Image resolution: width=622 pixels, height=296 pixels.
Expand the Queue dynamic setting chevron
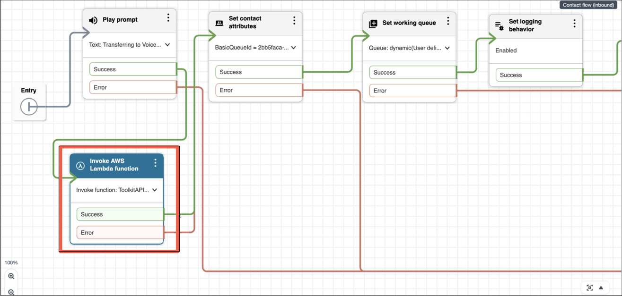click(x=447, y=48)
